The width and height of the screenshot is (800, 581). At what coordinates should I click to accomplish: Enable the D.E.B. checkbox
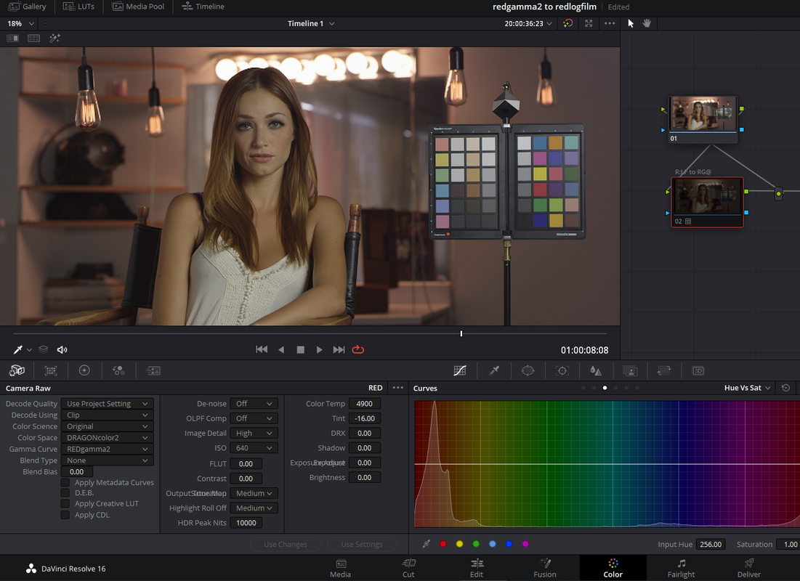65,492
